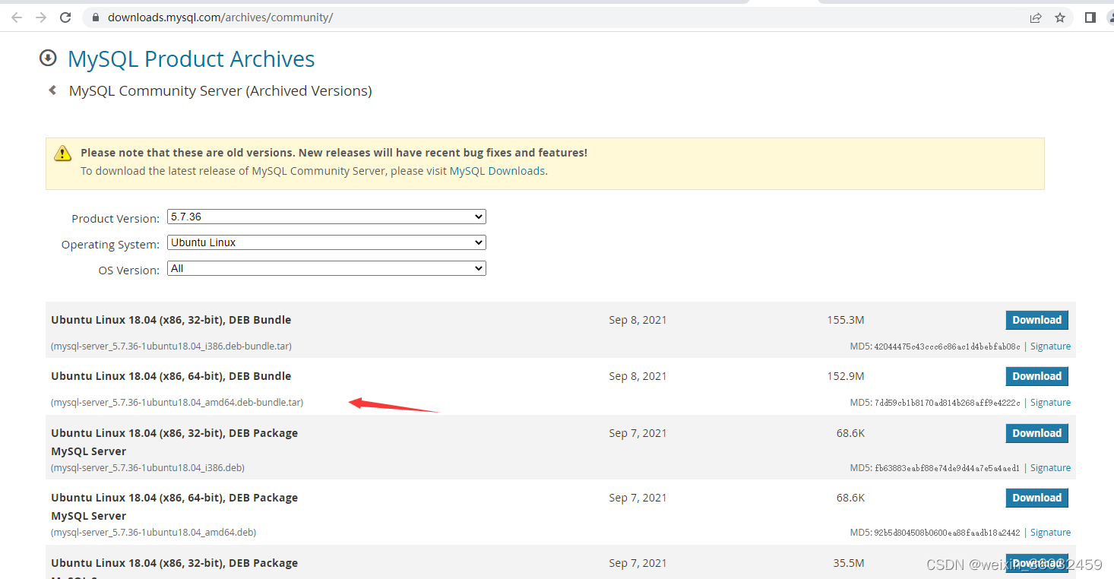
Task: Click 'Ubuntu Linux 18.04 (x86, 64-bit), DEB Bundle'
Action: pos(171,376)
